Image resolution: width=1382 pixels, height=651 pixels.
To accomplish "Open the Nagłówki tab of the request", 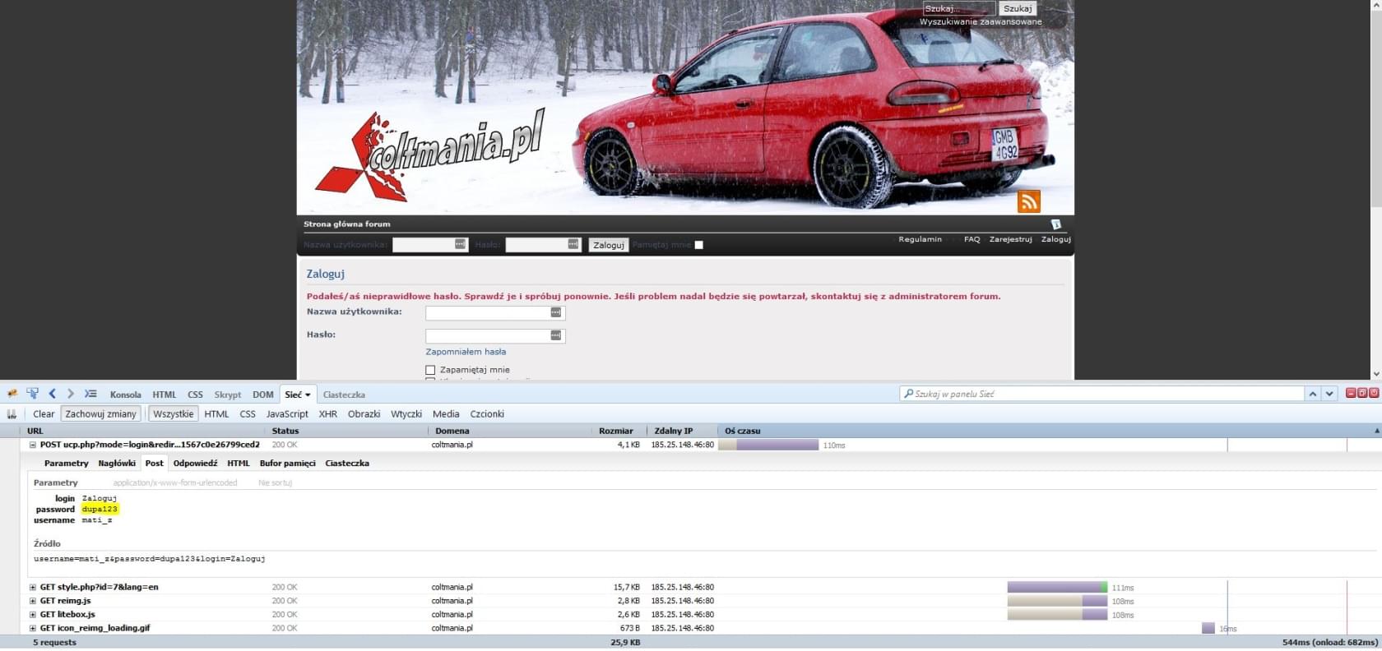I will click(x=116, y=464).
